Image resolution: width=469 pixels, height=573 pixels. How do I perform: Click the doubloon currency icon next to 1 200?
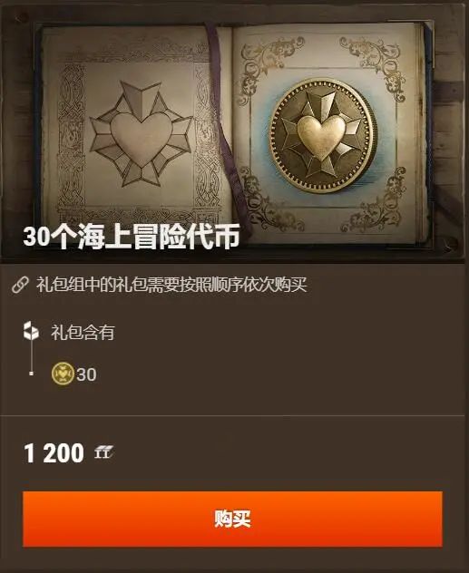104,452
